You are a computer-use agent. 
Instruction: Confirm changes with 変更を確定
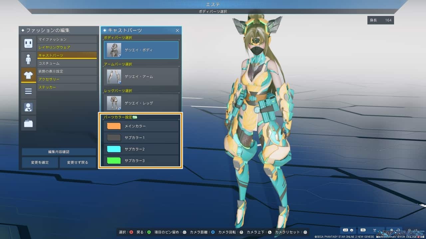click(40, 163)
